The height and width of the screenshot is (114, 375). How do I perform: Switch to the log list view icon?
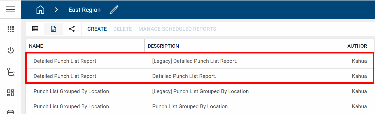[35, 29]
